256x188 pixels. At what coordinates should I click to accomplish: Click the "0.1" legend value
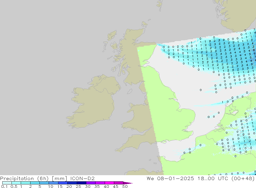pyautogui.click(x=4, y=186)
